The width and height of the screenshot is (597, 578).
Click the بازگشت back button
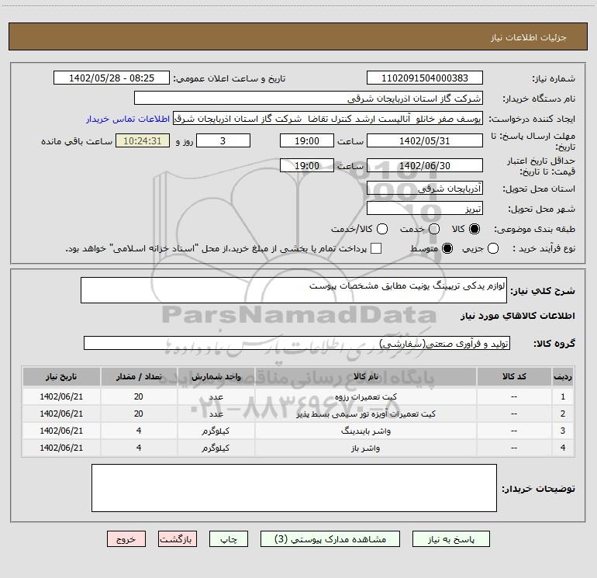(178, 539)
